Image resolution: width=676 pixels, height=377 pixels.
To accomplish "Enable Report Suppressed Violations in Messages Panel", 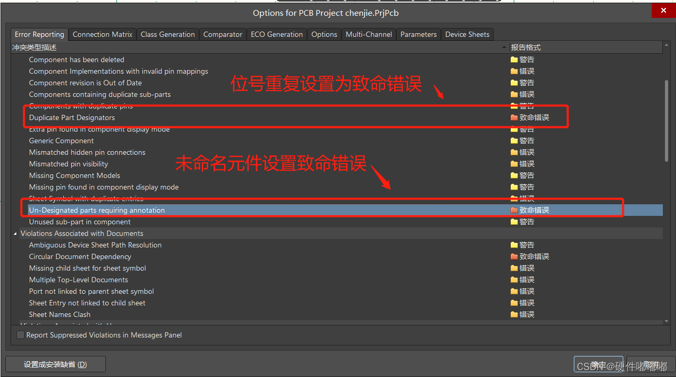I will [x=21, y=335].
